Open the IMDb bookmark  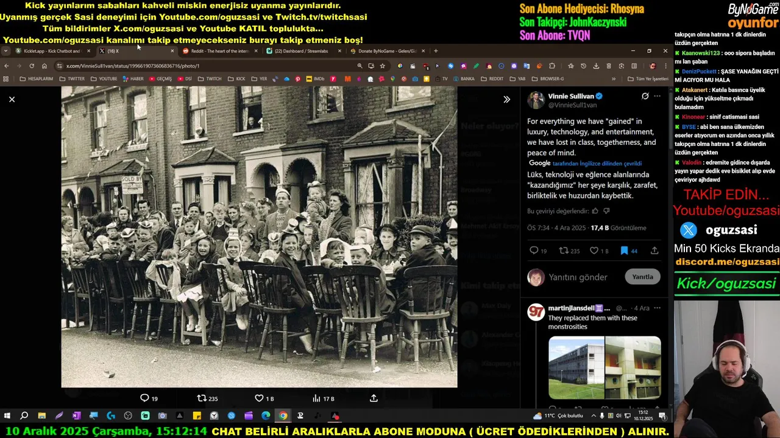[316, 79]
